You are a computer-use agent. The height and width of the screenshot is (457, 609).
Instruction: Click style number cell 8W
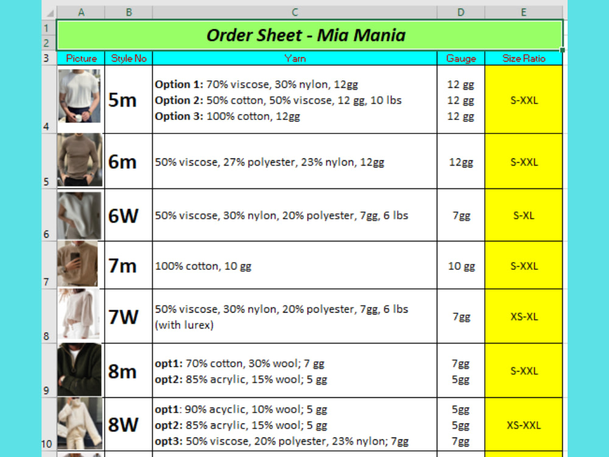[128, 424]
